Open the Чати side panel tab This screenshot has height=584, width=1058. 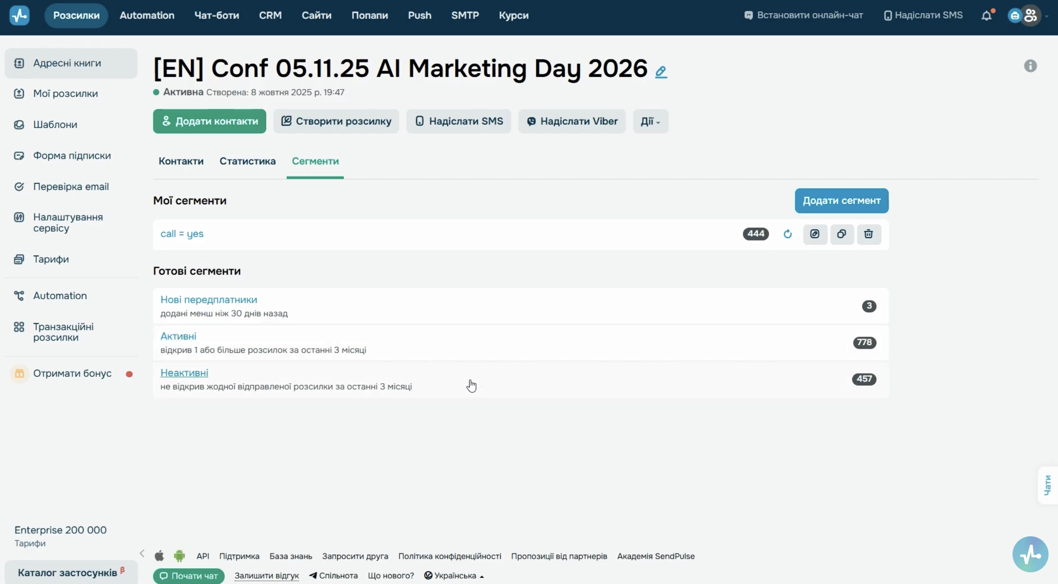(1048, 485)
